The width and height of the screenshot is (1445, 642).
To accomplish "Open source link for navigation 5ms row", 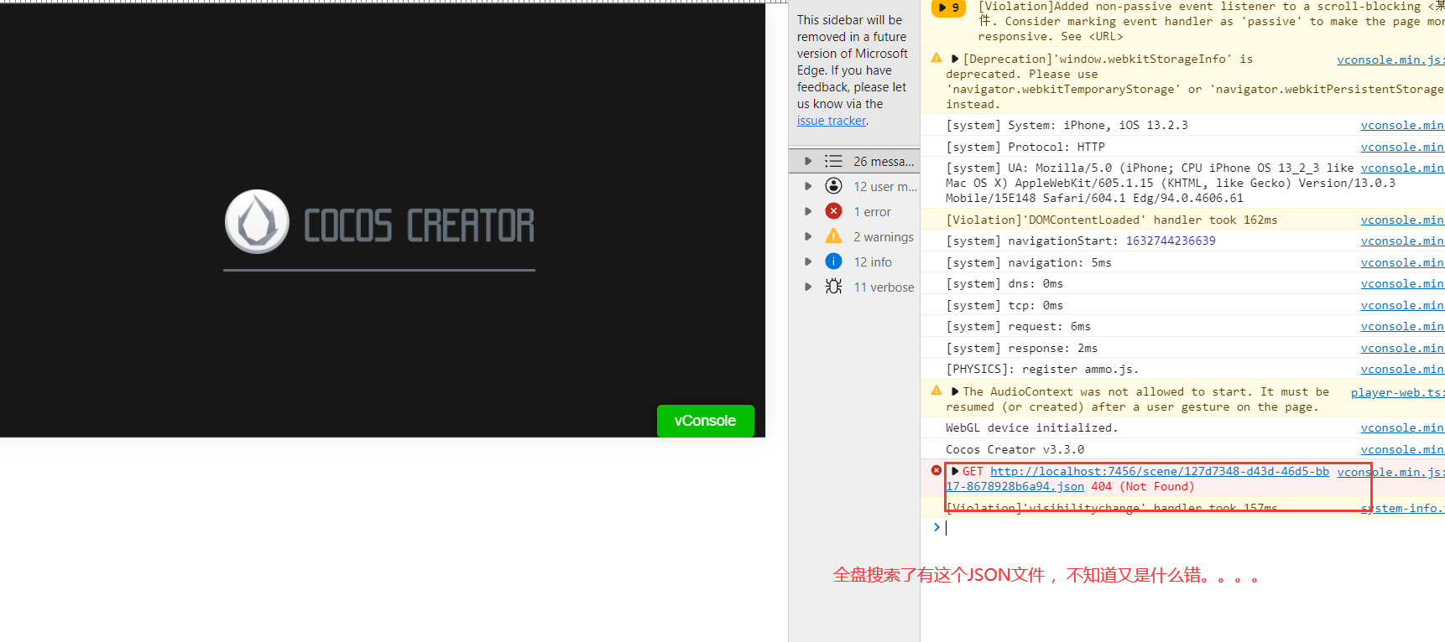I will click(1402, 262).
